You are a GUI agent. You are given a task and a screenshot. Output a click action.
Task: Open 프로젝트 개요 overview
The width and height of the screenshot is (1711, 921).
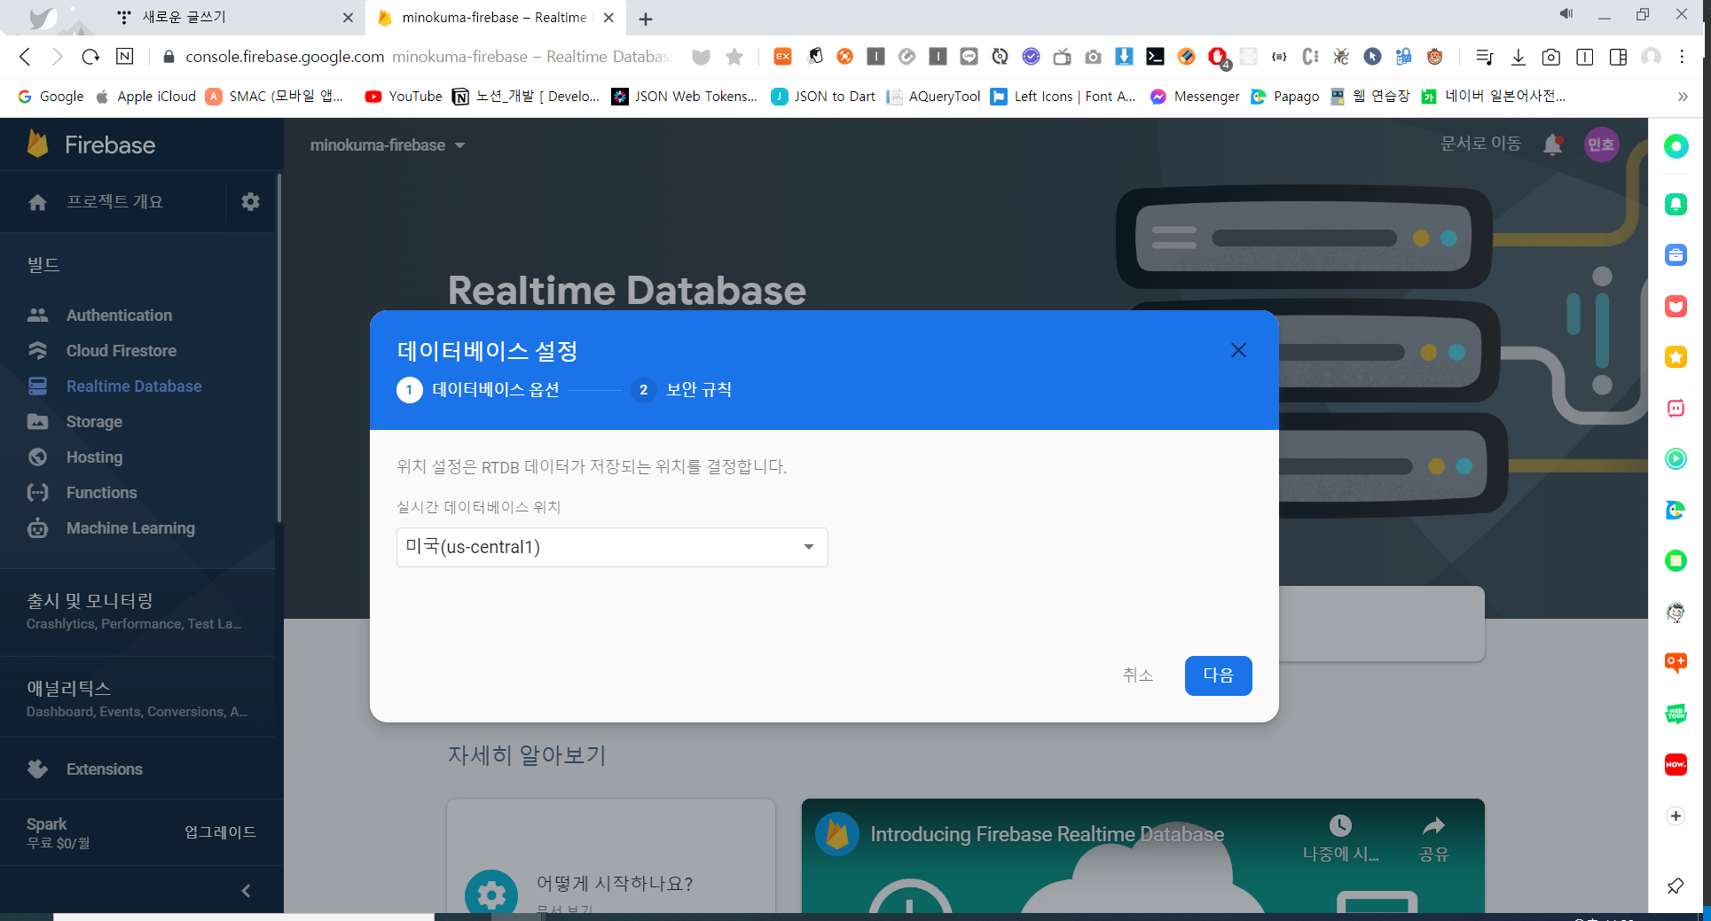[x=115, y=202]
